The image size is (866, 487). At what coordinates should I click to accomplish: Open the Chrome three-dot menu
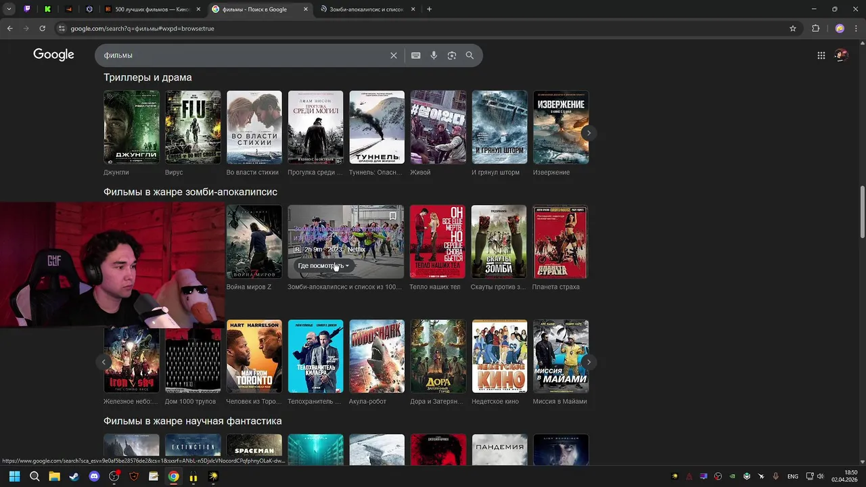(856, 28)
